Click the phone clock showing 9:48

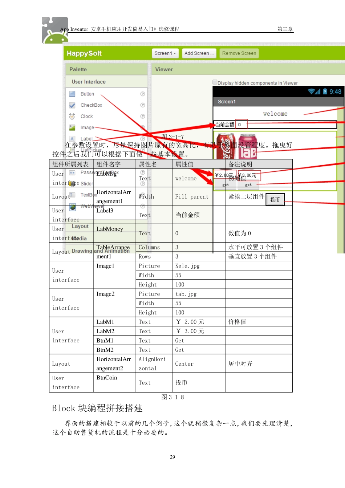(336, 91)
